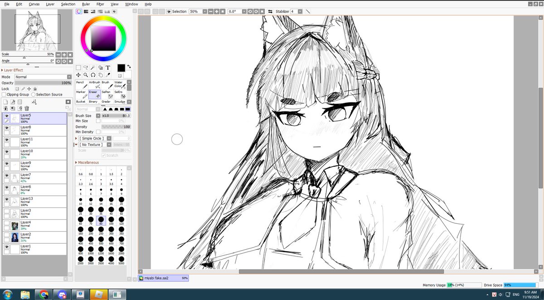Select the Rotate view tool
This screenshot has height=300, width=544.
93,75
